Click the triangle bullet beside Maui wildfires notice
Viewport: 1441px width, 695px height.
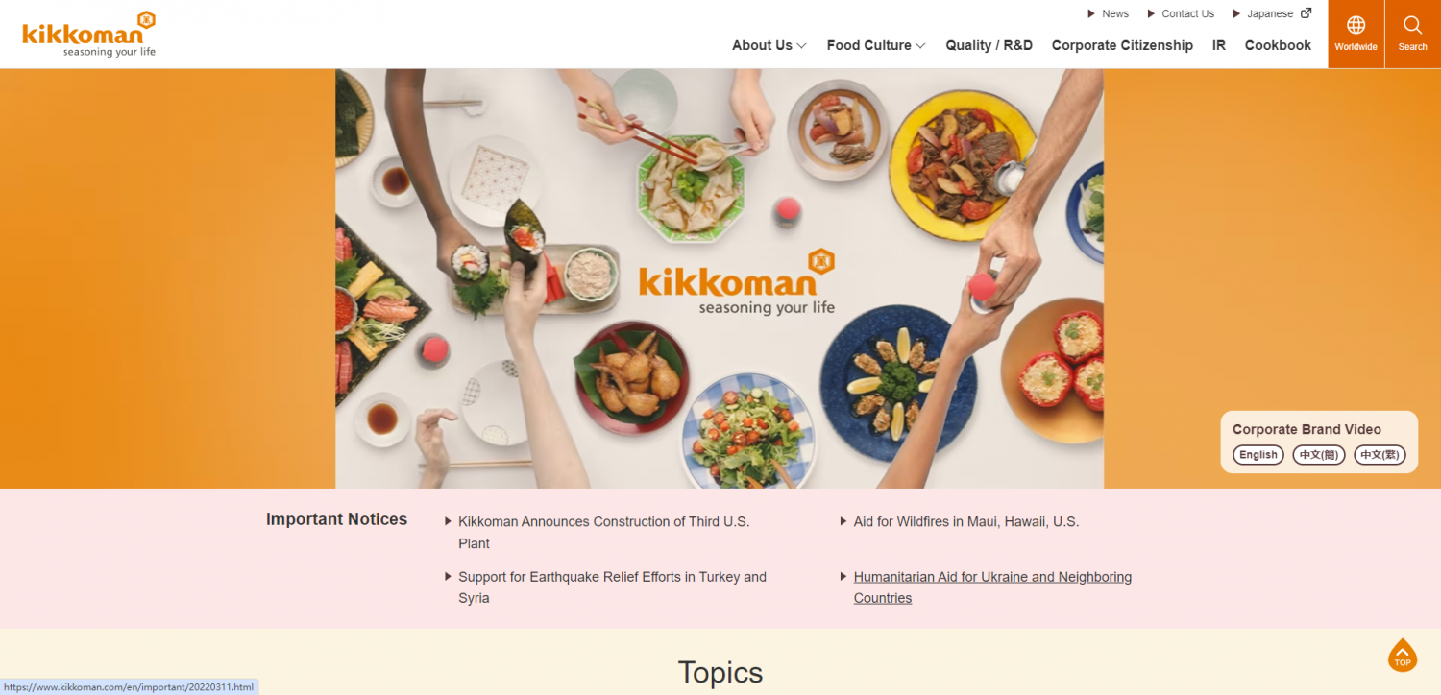click(843, 521)
